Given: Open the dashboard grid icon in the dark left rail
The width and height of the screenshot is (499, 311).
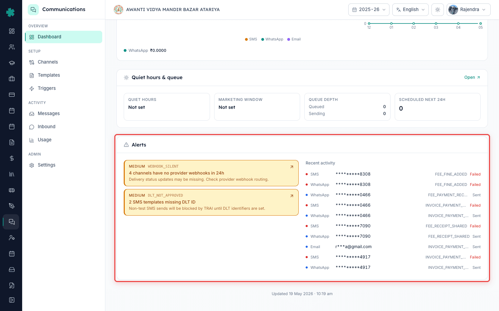Looking at the screenshot, I should (12, 31).
